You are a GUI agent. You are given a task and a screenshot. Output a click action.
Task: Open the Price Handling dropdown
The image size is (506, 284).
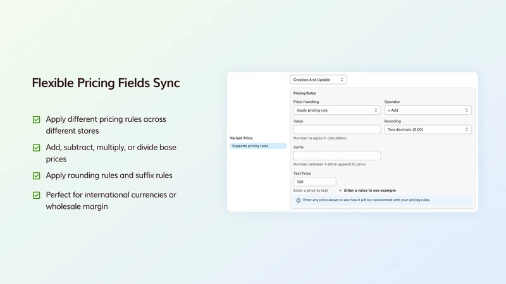(337, 110)
